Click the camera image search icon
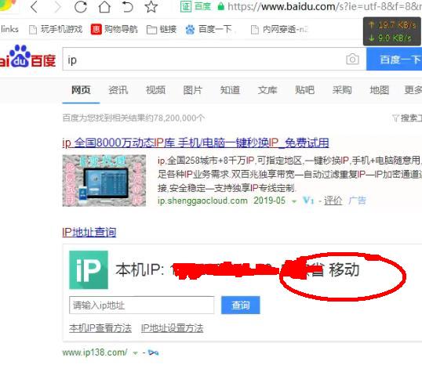Image resolution: width=422 pixels, height=365 pixels. [x=352, y=59]
